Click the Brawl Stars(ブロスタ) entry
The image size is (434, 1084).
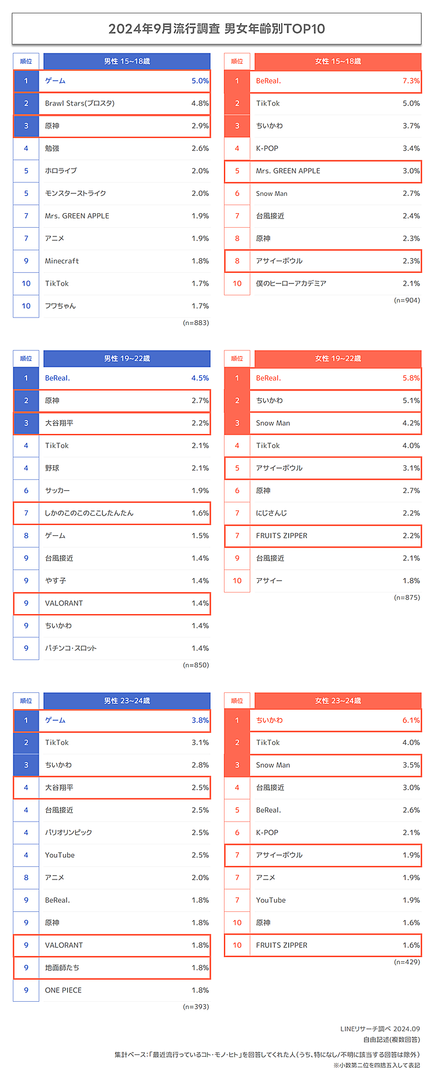80,104
